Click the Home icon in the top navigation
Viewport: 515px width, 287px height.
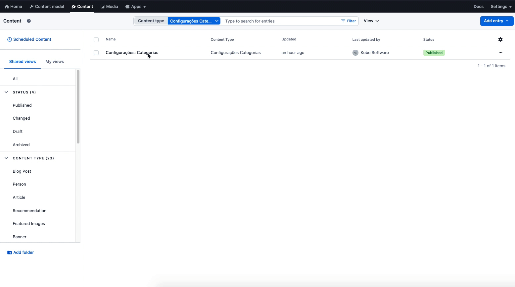coord(13,6)
